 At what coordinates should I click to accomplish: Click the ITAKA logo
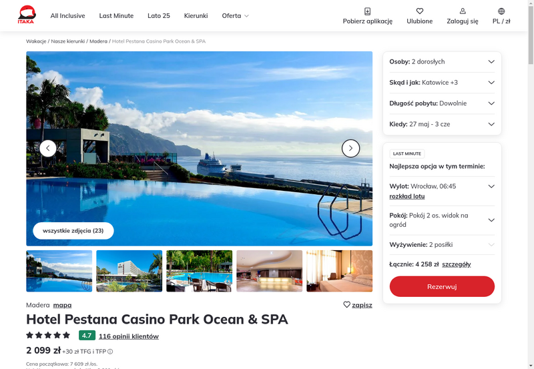(x=27, y=15)
